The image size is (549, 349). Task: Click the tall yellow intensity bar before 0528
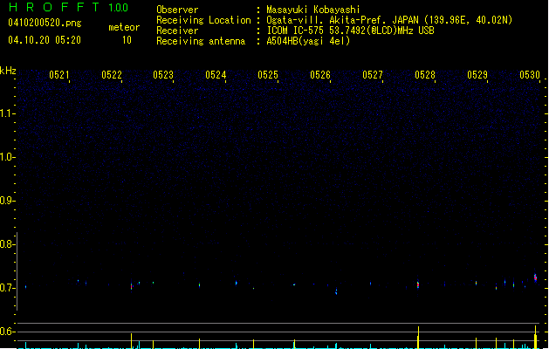coord(418,337)
